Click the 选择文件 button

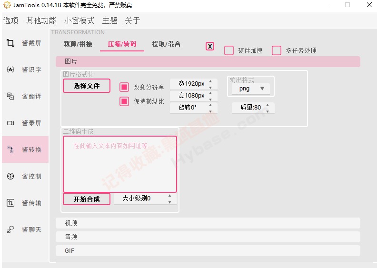click(87, 86)
